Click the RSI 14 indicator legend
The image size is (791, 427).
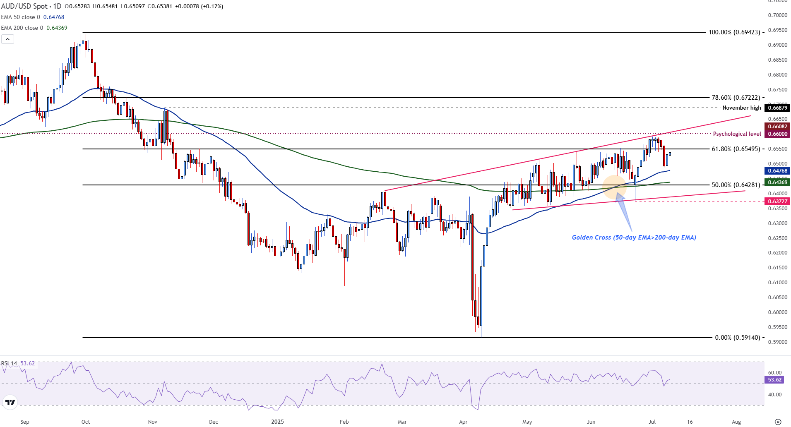click(9, 363)
